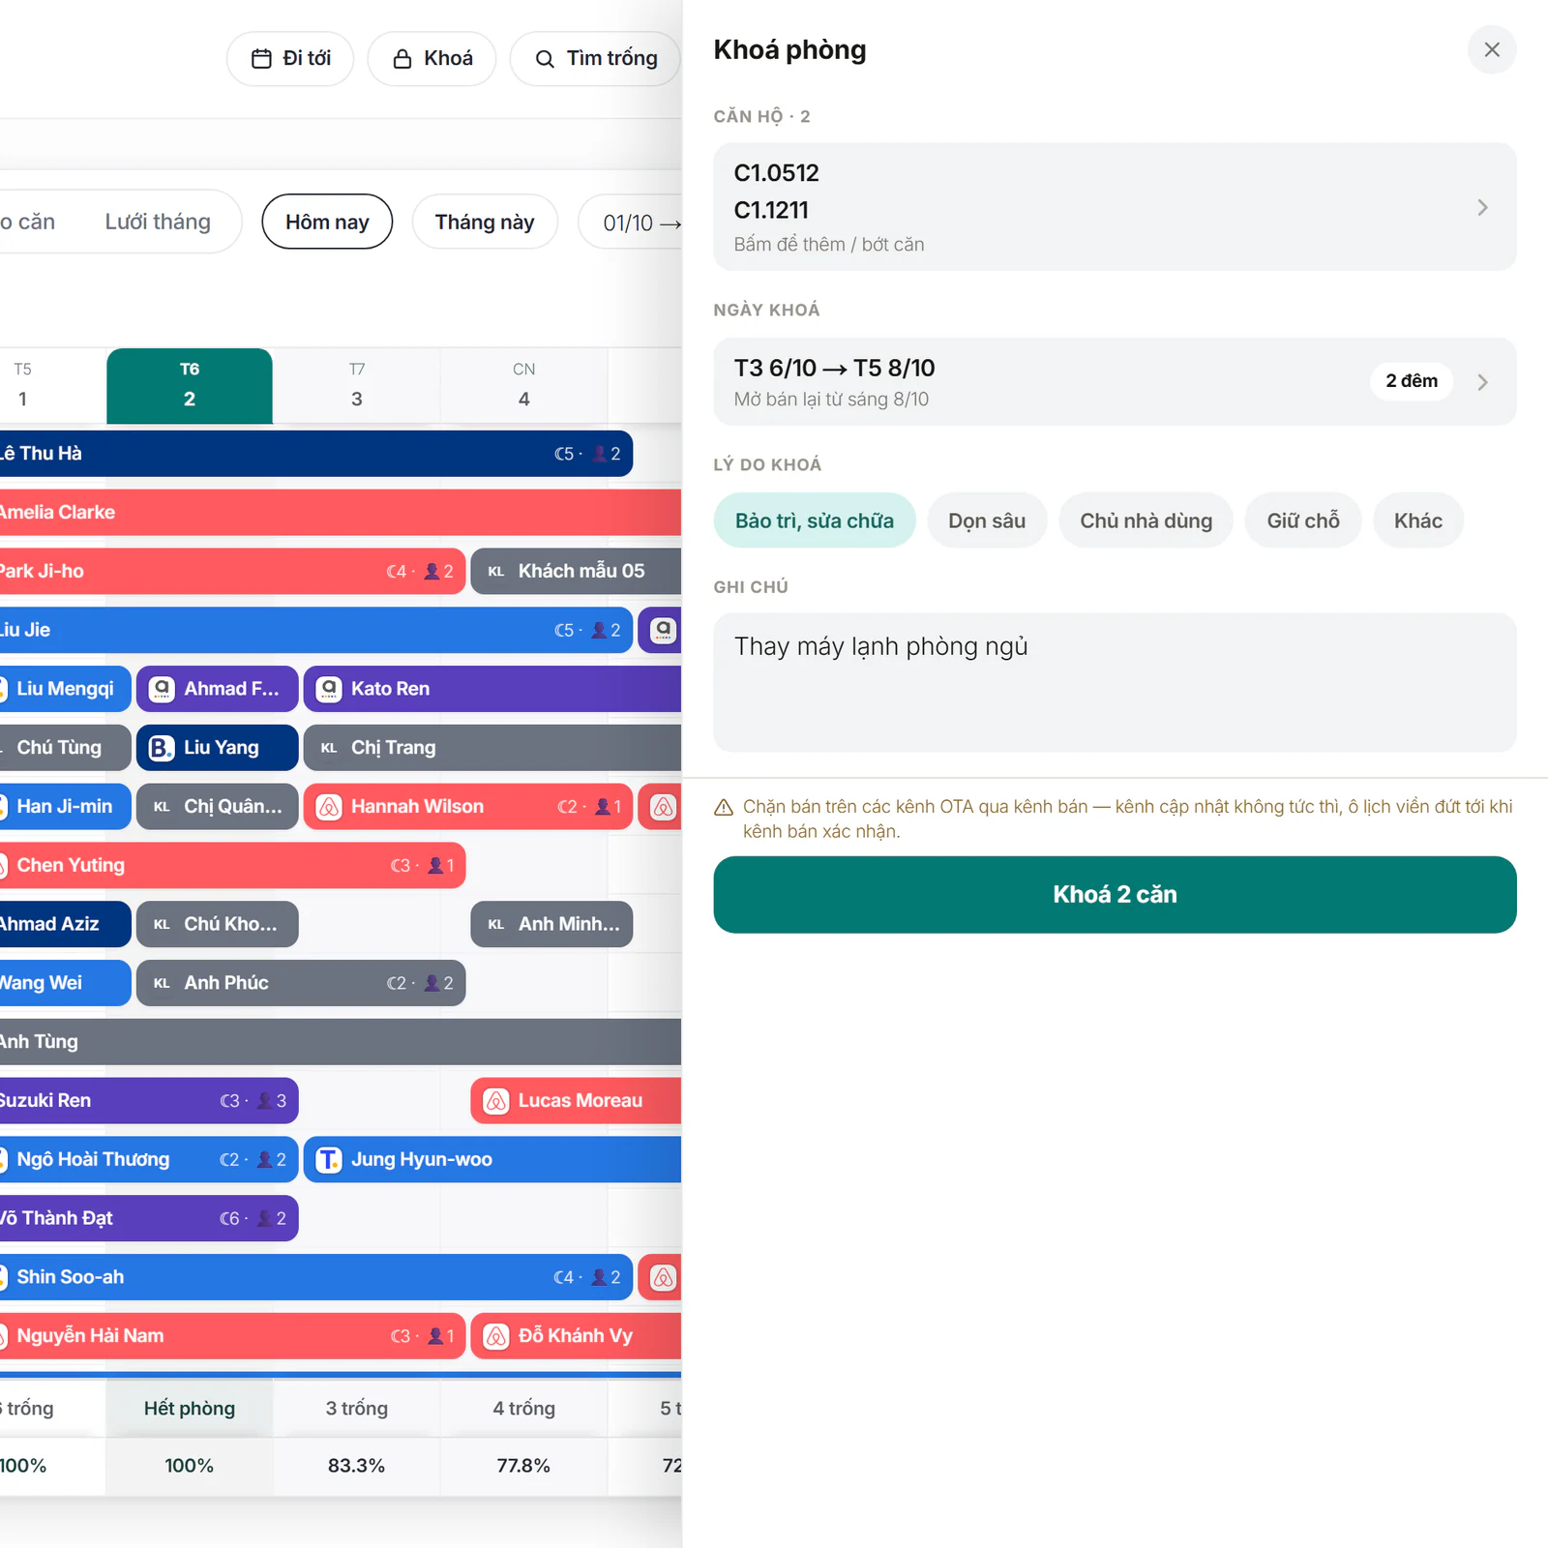Click the Airbnb icon on Lucas Moreau booking

(496, 1101)
